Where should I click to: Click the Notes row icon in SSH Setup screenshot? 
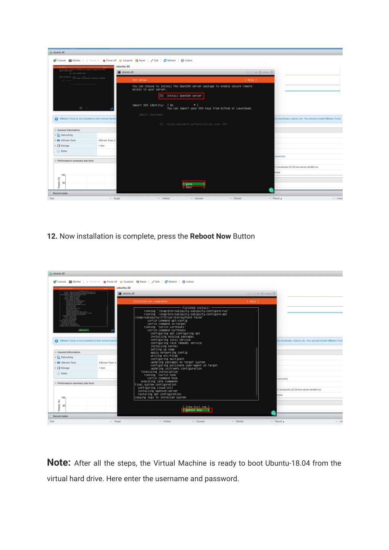pos(58,151)
